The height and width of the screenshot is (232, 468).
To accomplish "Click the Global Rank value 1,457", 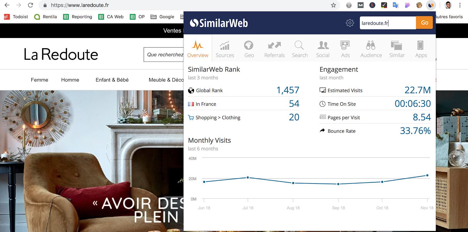I will tap(288, 90).
